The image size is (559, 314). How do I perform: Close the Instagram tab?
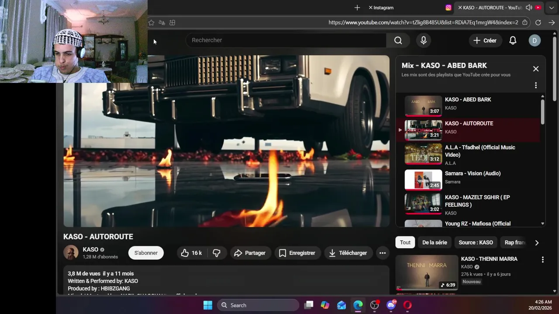coord(370,7)
